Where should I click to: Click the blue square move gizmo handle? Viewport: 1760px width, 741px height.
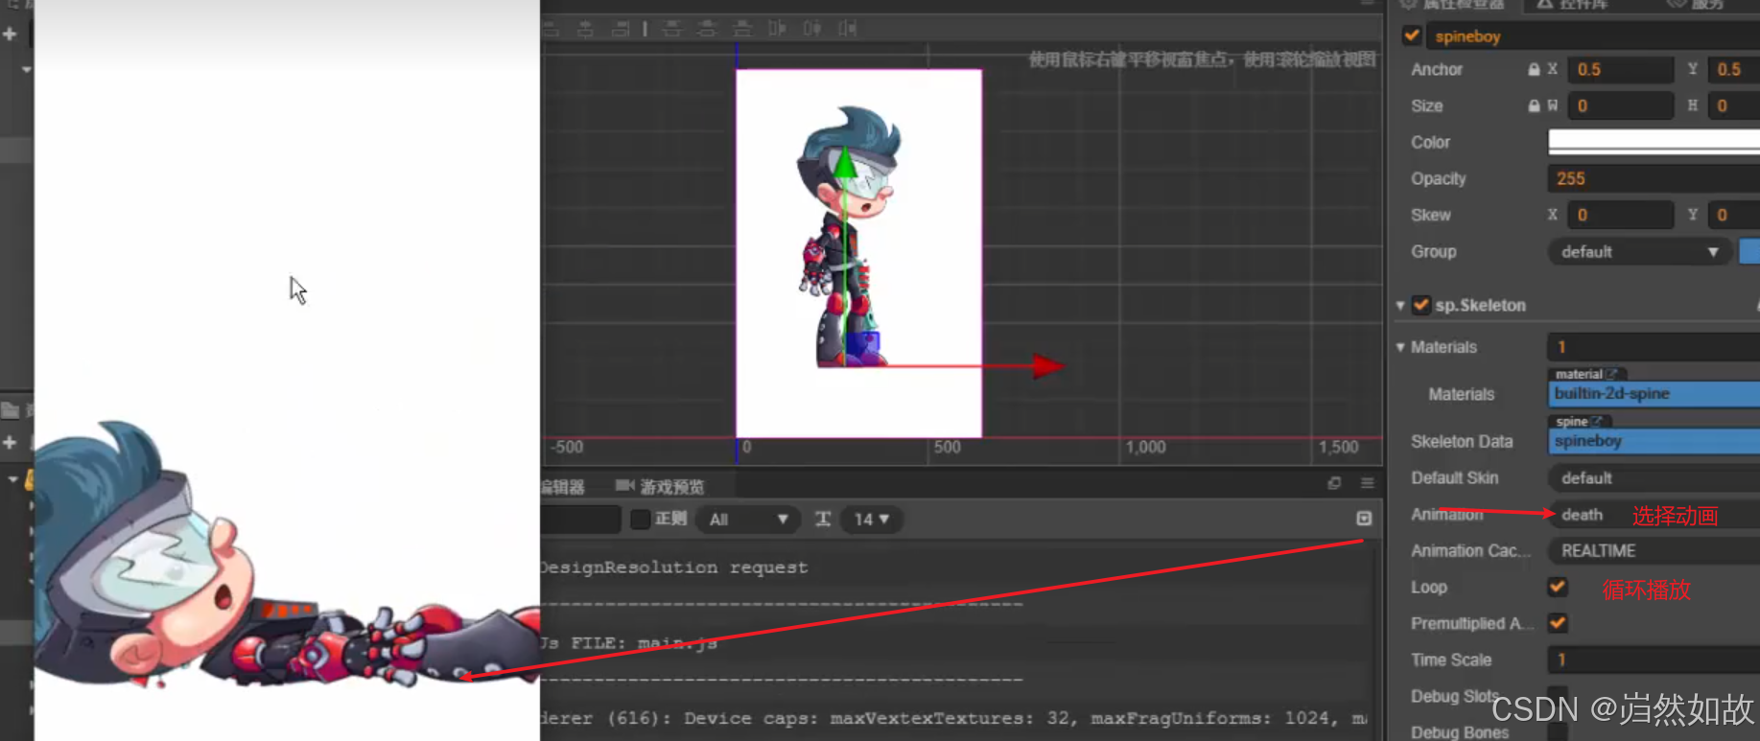click(862, 347)
